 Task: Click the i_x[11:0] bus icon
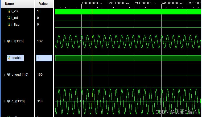click(9, 41)
